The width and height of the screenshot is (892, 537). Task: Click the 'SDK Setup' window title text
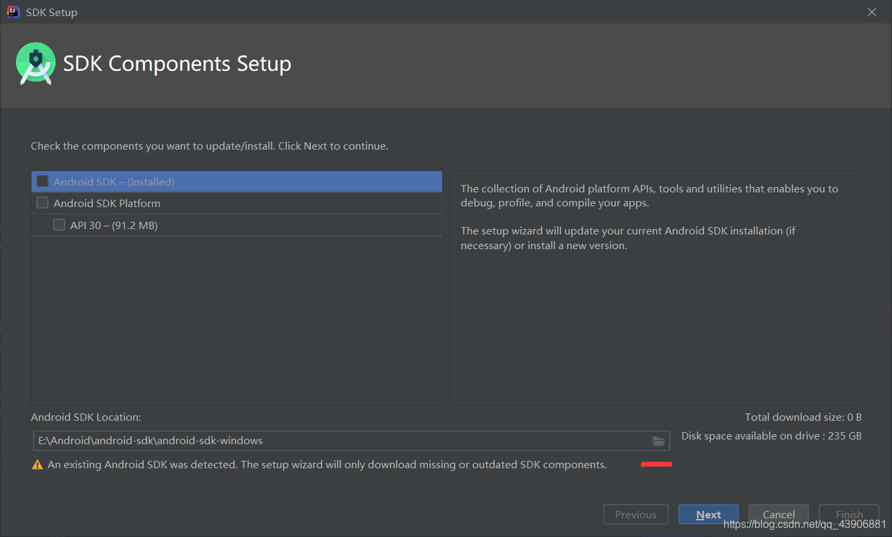51,13
